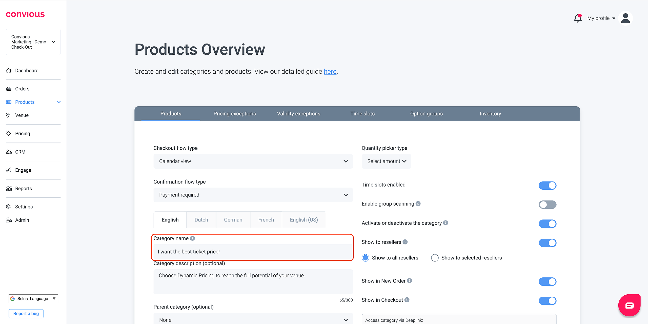Open the red chat support widget
Image resolution: width=648 pixels, height=324 pixels.
click(629, 305)
